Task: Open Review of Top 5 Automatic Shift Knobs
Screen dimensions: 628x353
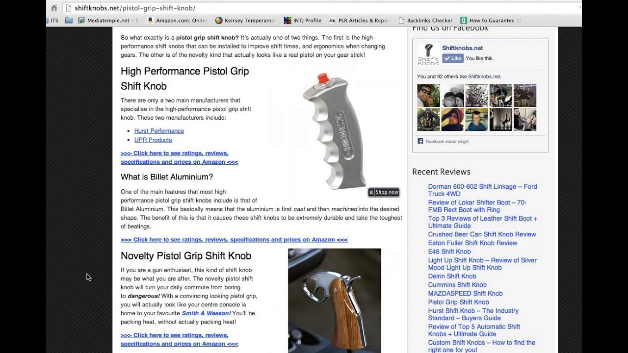Action: pos(474,330)
